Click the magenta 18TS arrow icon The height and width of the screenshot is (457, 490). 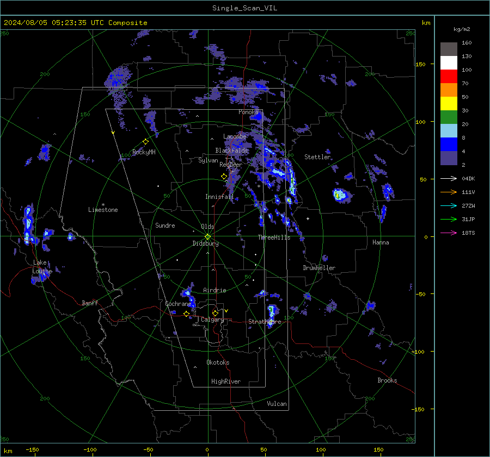449,233
